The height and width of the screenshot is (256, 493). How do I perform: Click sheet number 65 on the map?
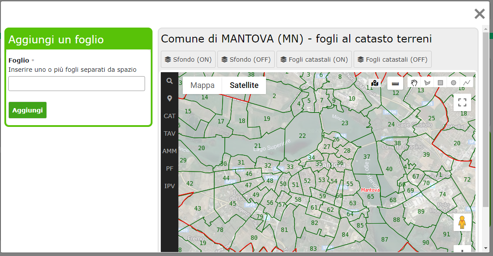(x=371, y=196)
